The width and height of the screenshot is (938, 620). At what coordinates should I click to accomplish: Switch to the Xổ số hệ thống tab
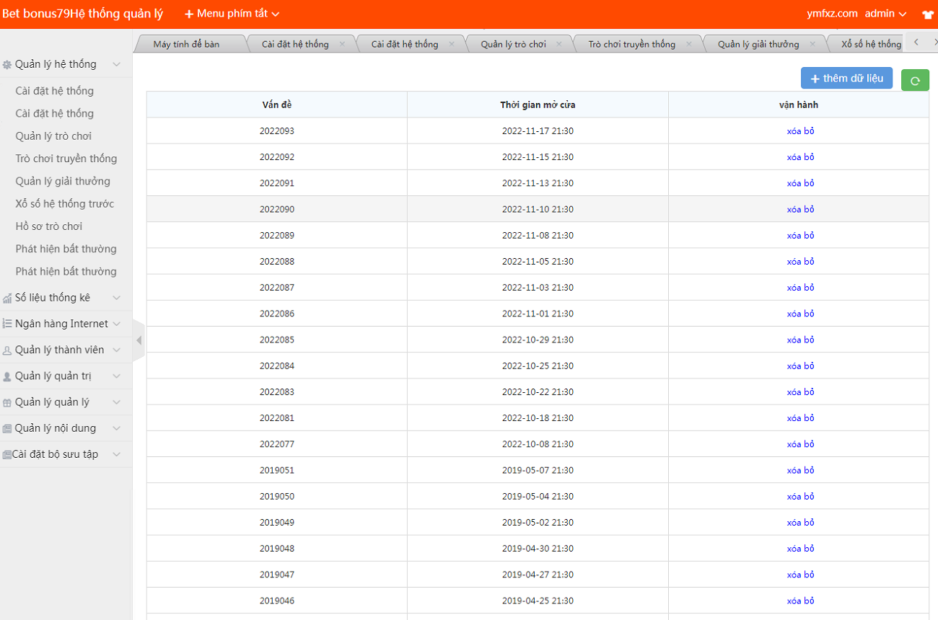pyautogui.click(x=871, y=44)
